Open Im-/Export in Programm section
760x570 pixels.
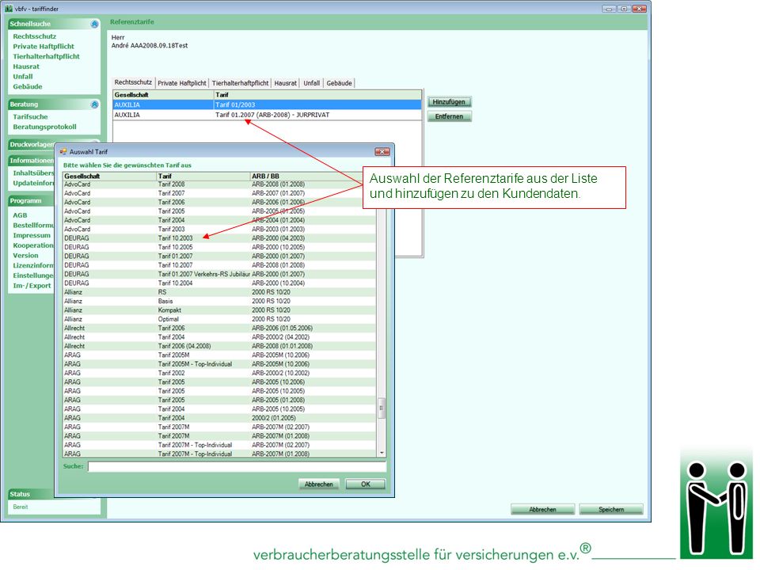pos(32,286)
